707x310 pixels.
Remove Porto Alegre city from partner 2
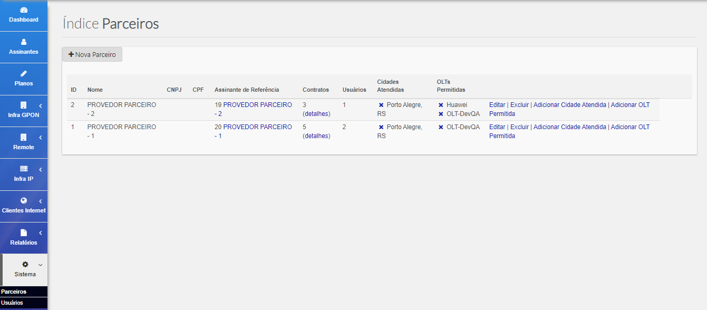click(x=381, y=105)
